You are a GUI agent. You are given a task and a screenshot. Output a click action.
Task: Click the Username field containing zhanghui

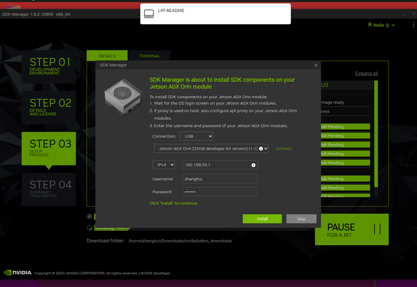click(220, 179)
